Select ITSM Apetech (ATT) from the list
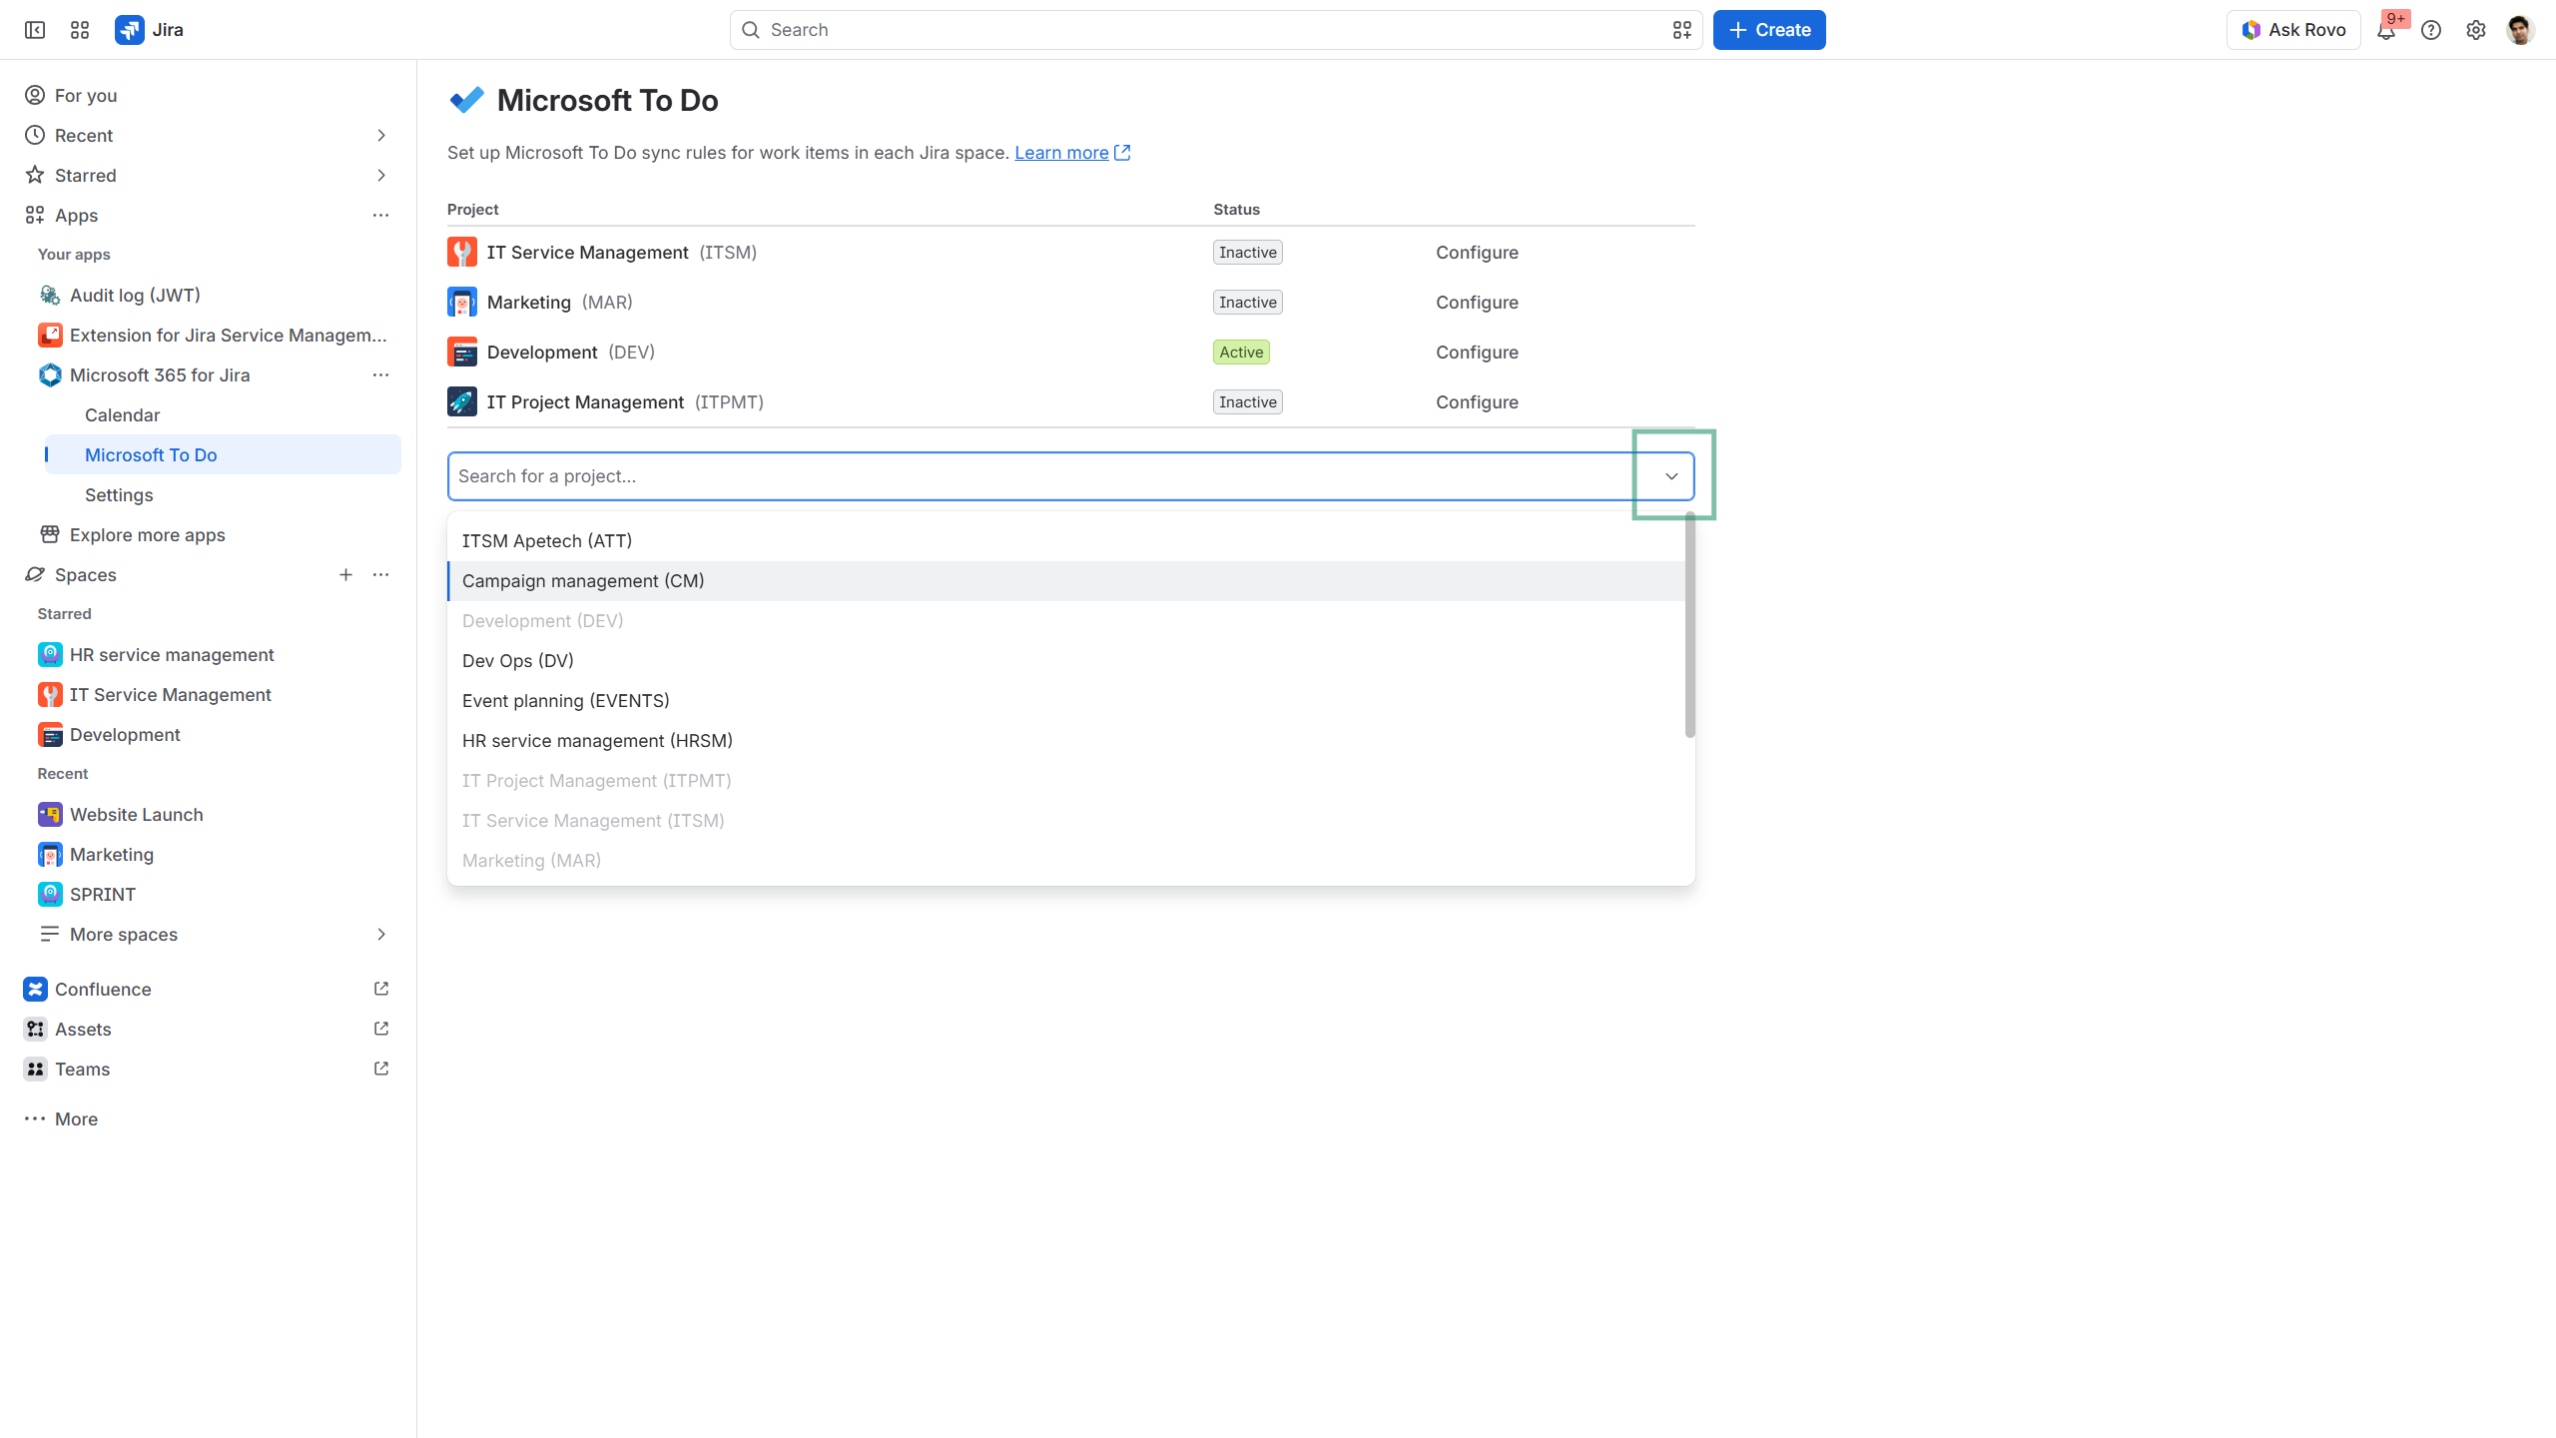 pos(1066,541)
